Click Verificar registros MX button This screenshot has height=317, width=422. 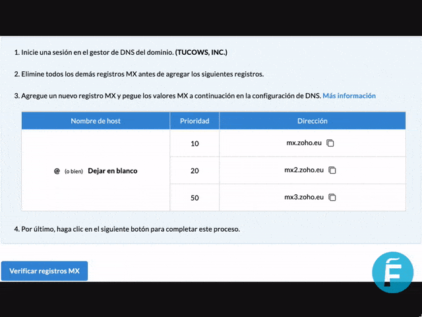pos(44,271)
